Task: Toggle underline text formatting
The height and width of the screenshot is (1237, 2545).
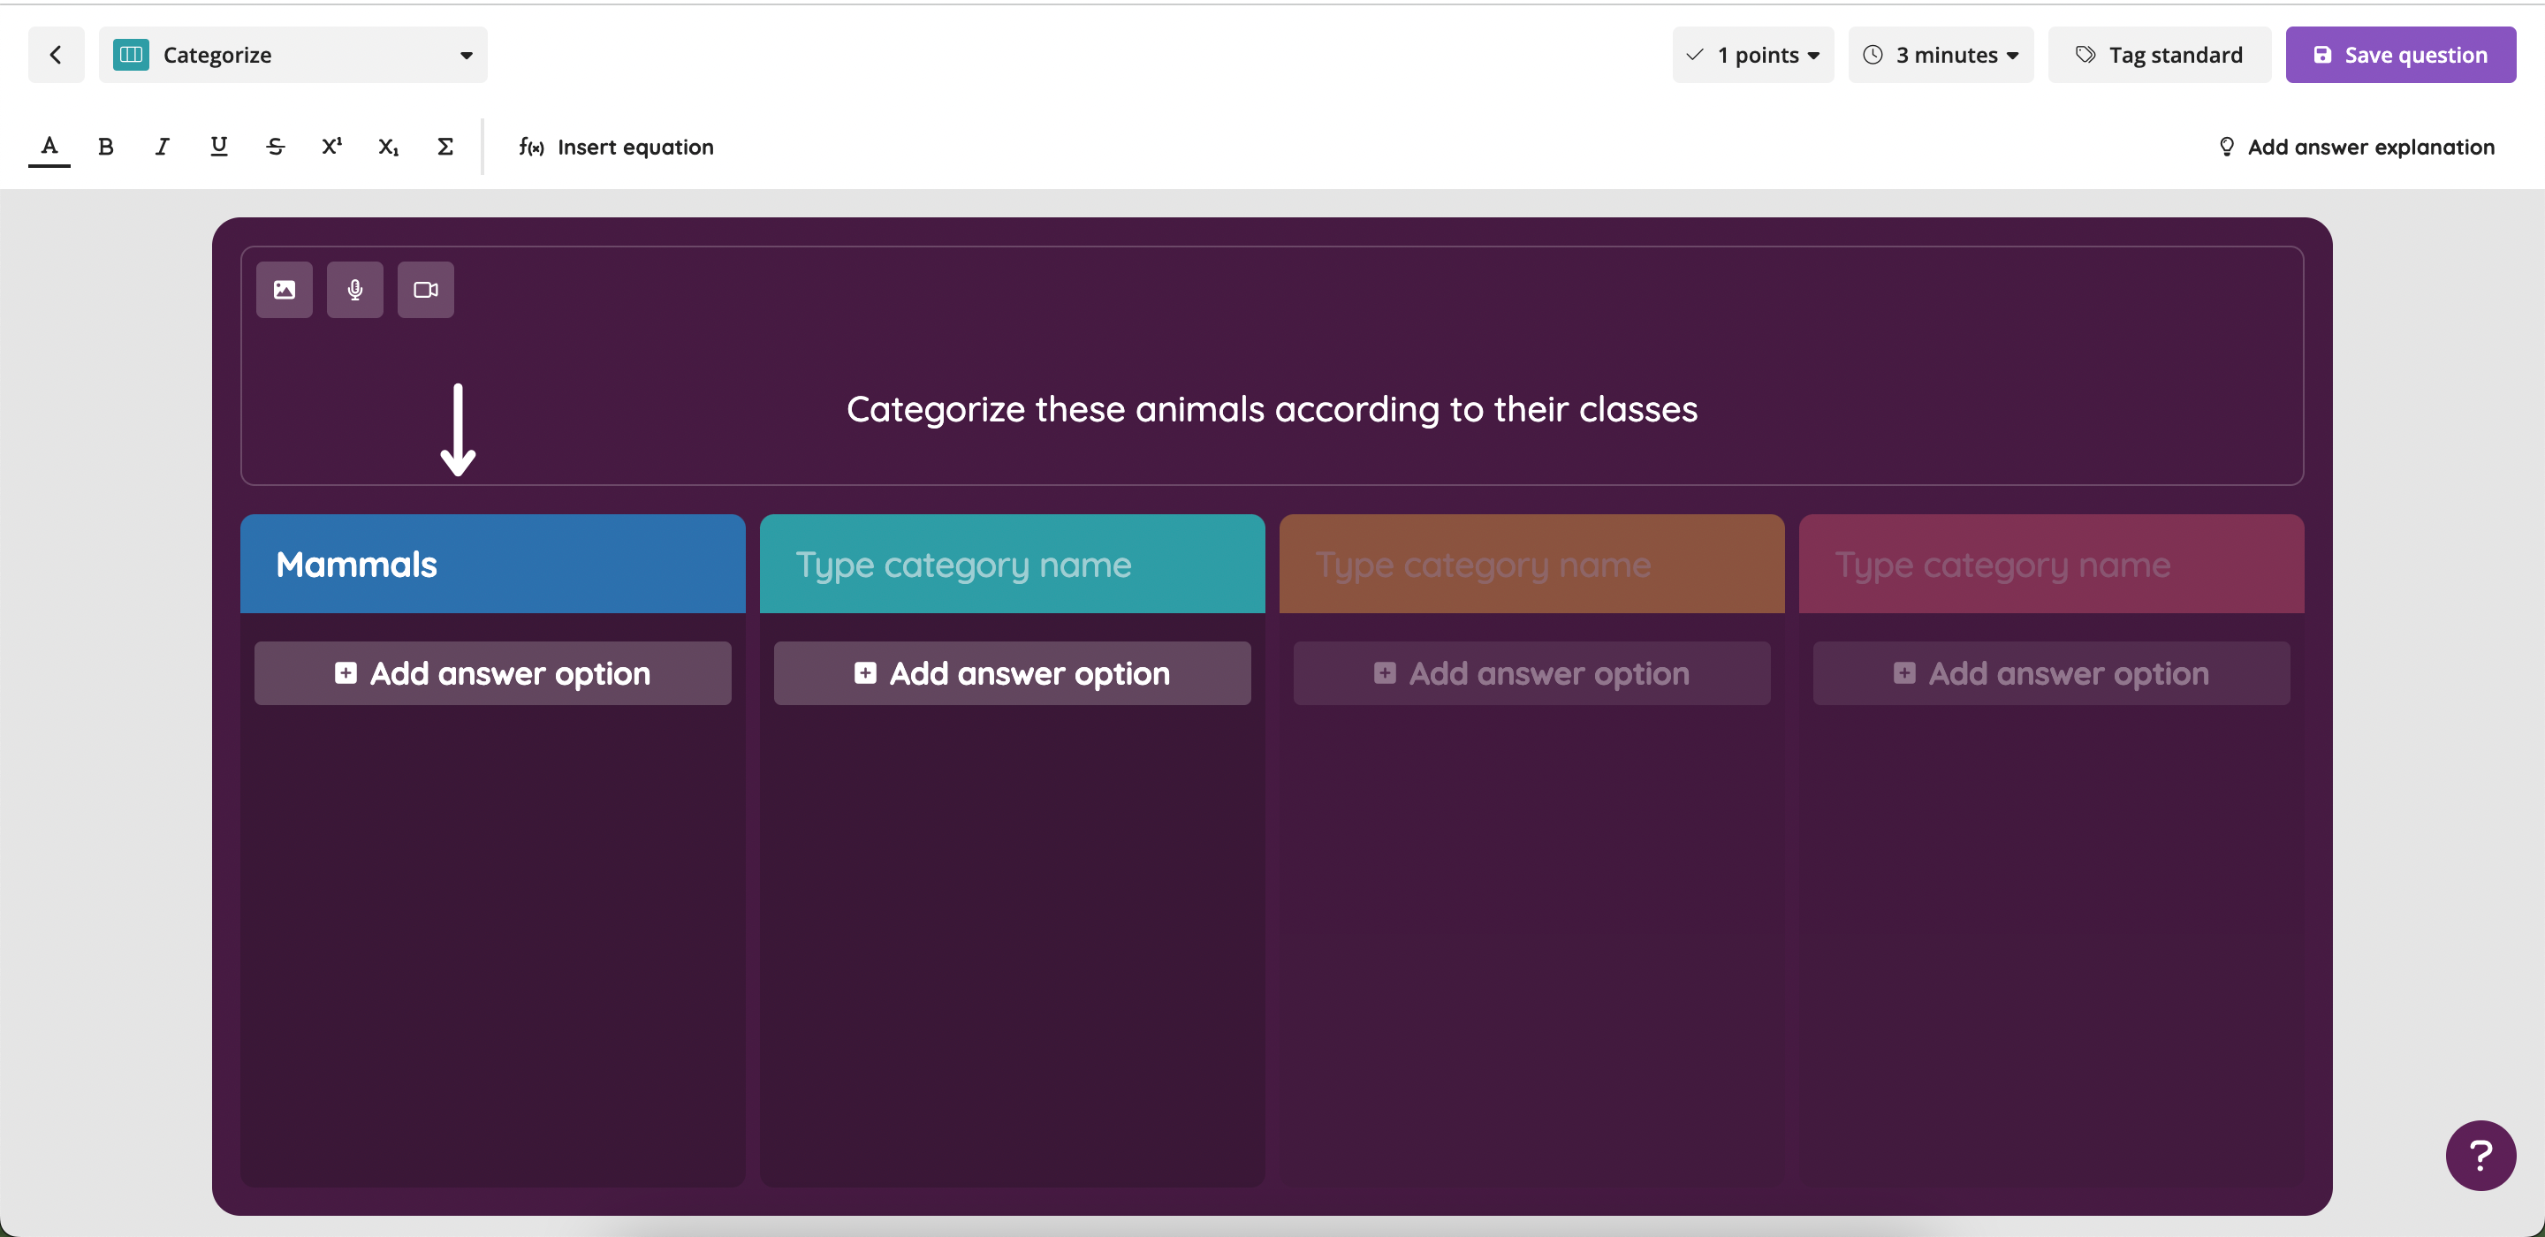Action: [x=218, y=146]
